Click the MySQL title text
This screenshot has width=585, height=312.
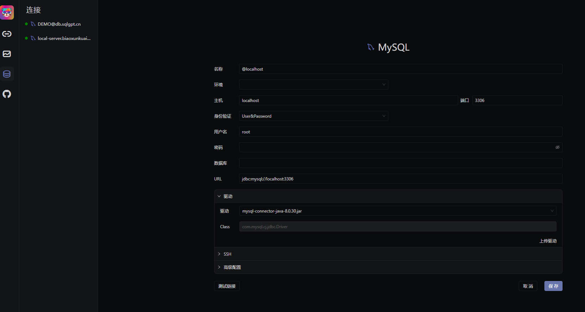point(394,47)
